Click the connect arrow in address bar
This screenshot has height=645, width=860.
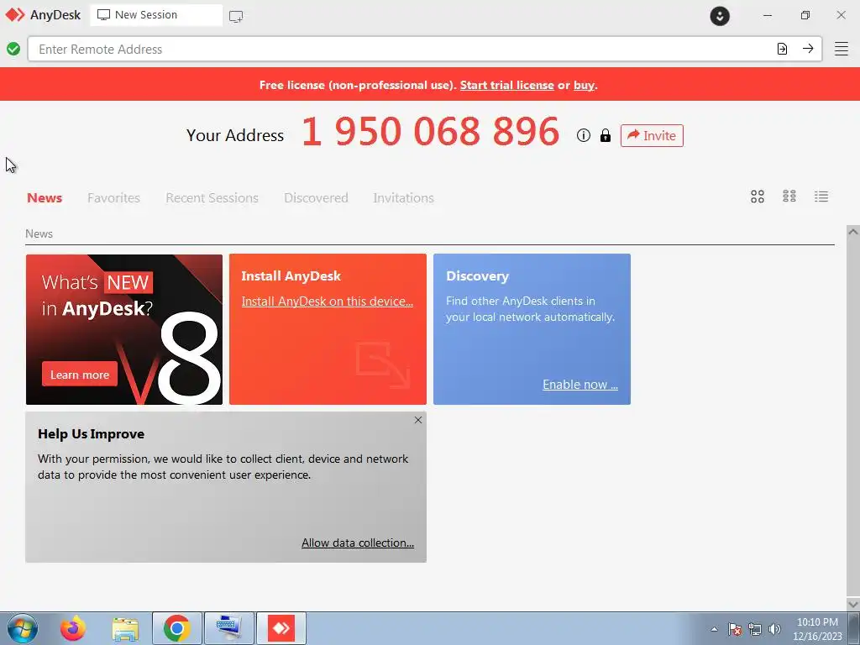(x=808, y=49)
